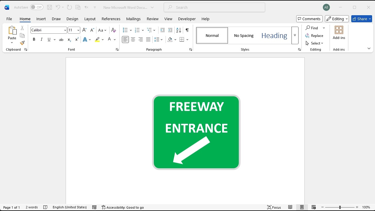Click the Text Effects glowing A icon
Viewport: 375px width, 211px height.
pyautogui.click(x=85, y=40)
